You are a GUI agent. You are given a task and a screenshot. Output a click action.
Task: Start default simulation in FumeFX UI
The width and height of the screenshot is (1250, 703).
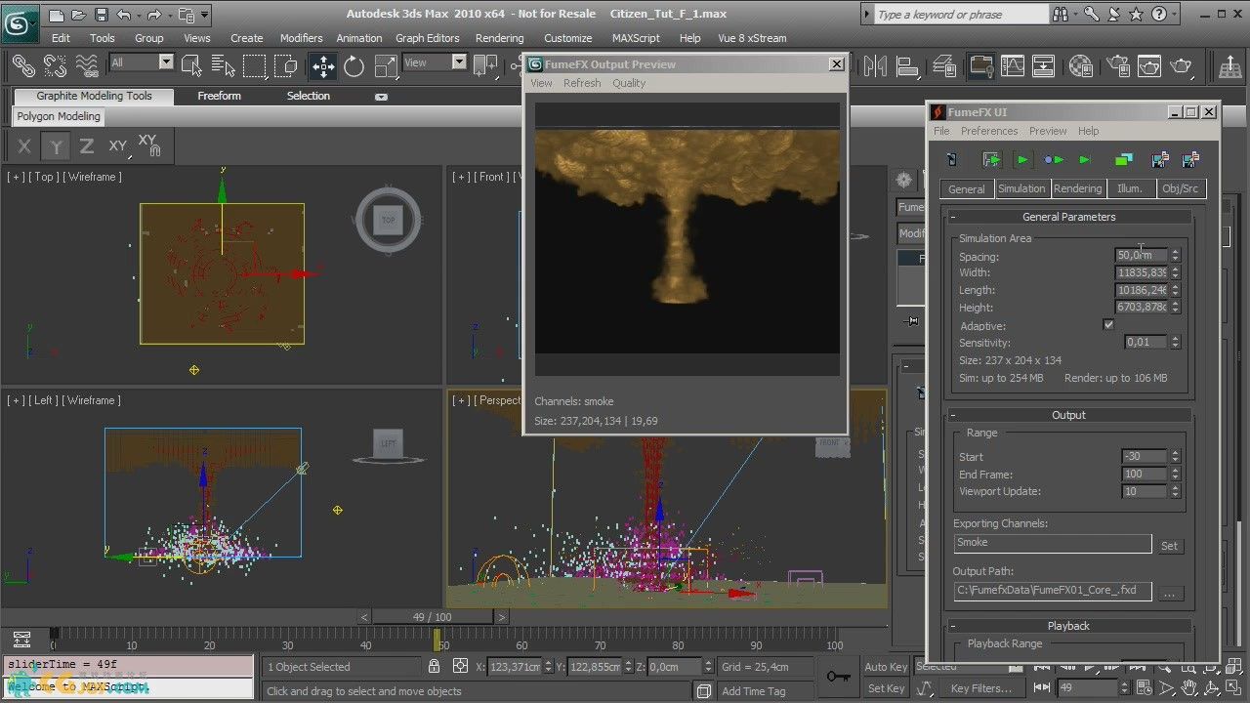[x=1022, y=159]
